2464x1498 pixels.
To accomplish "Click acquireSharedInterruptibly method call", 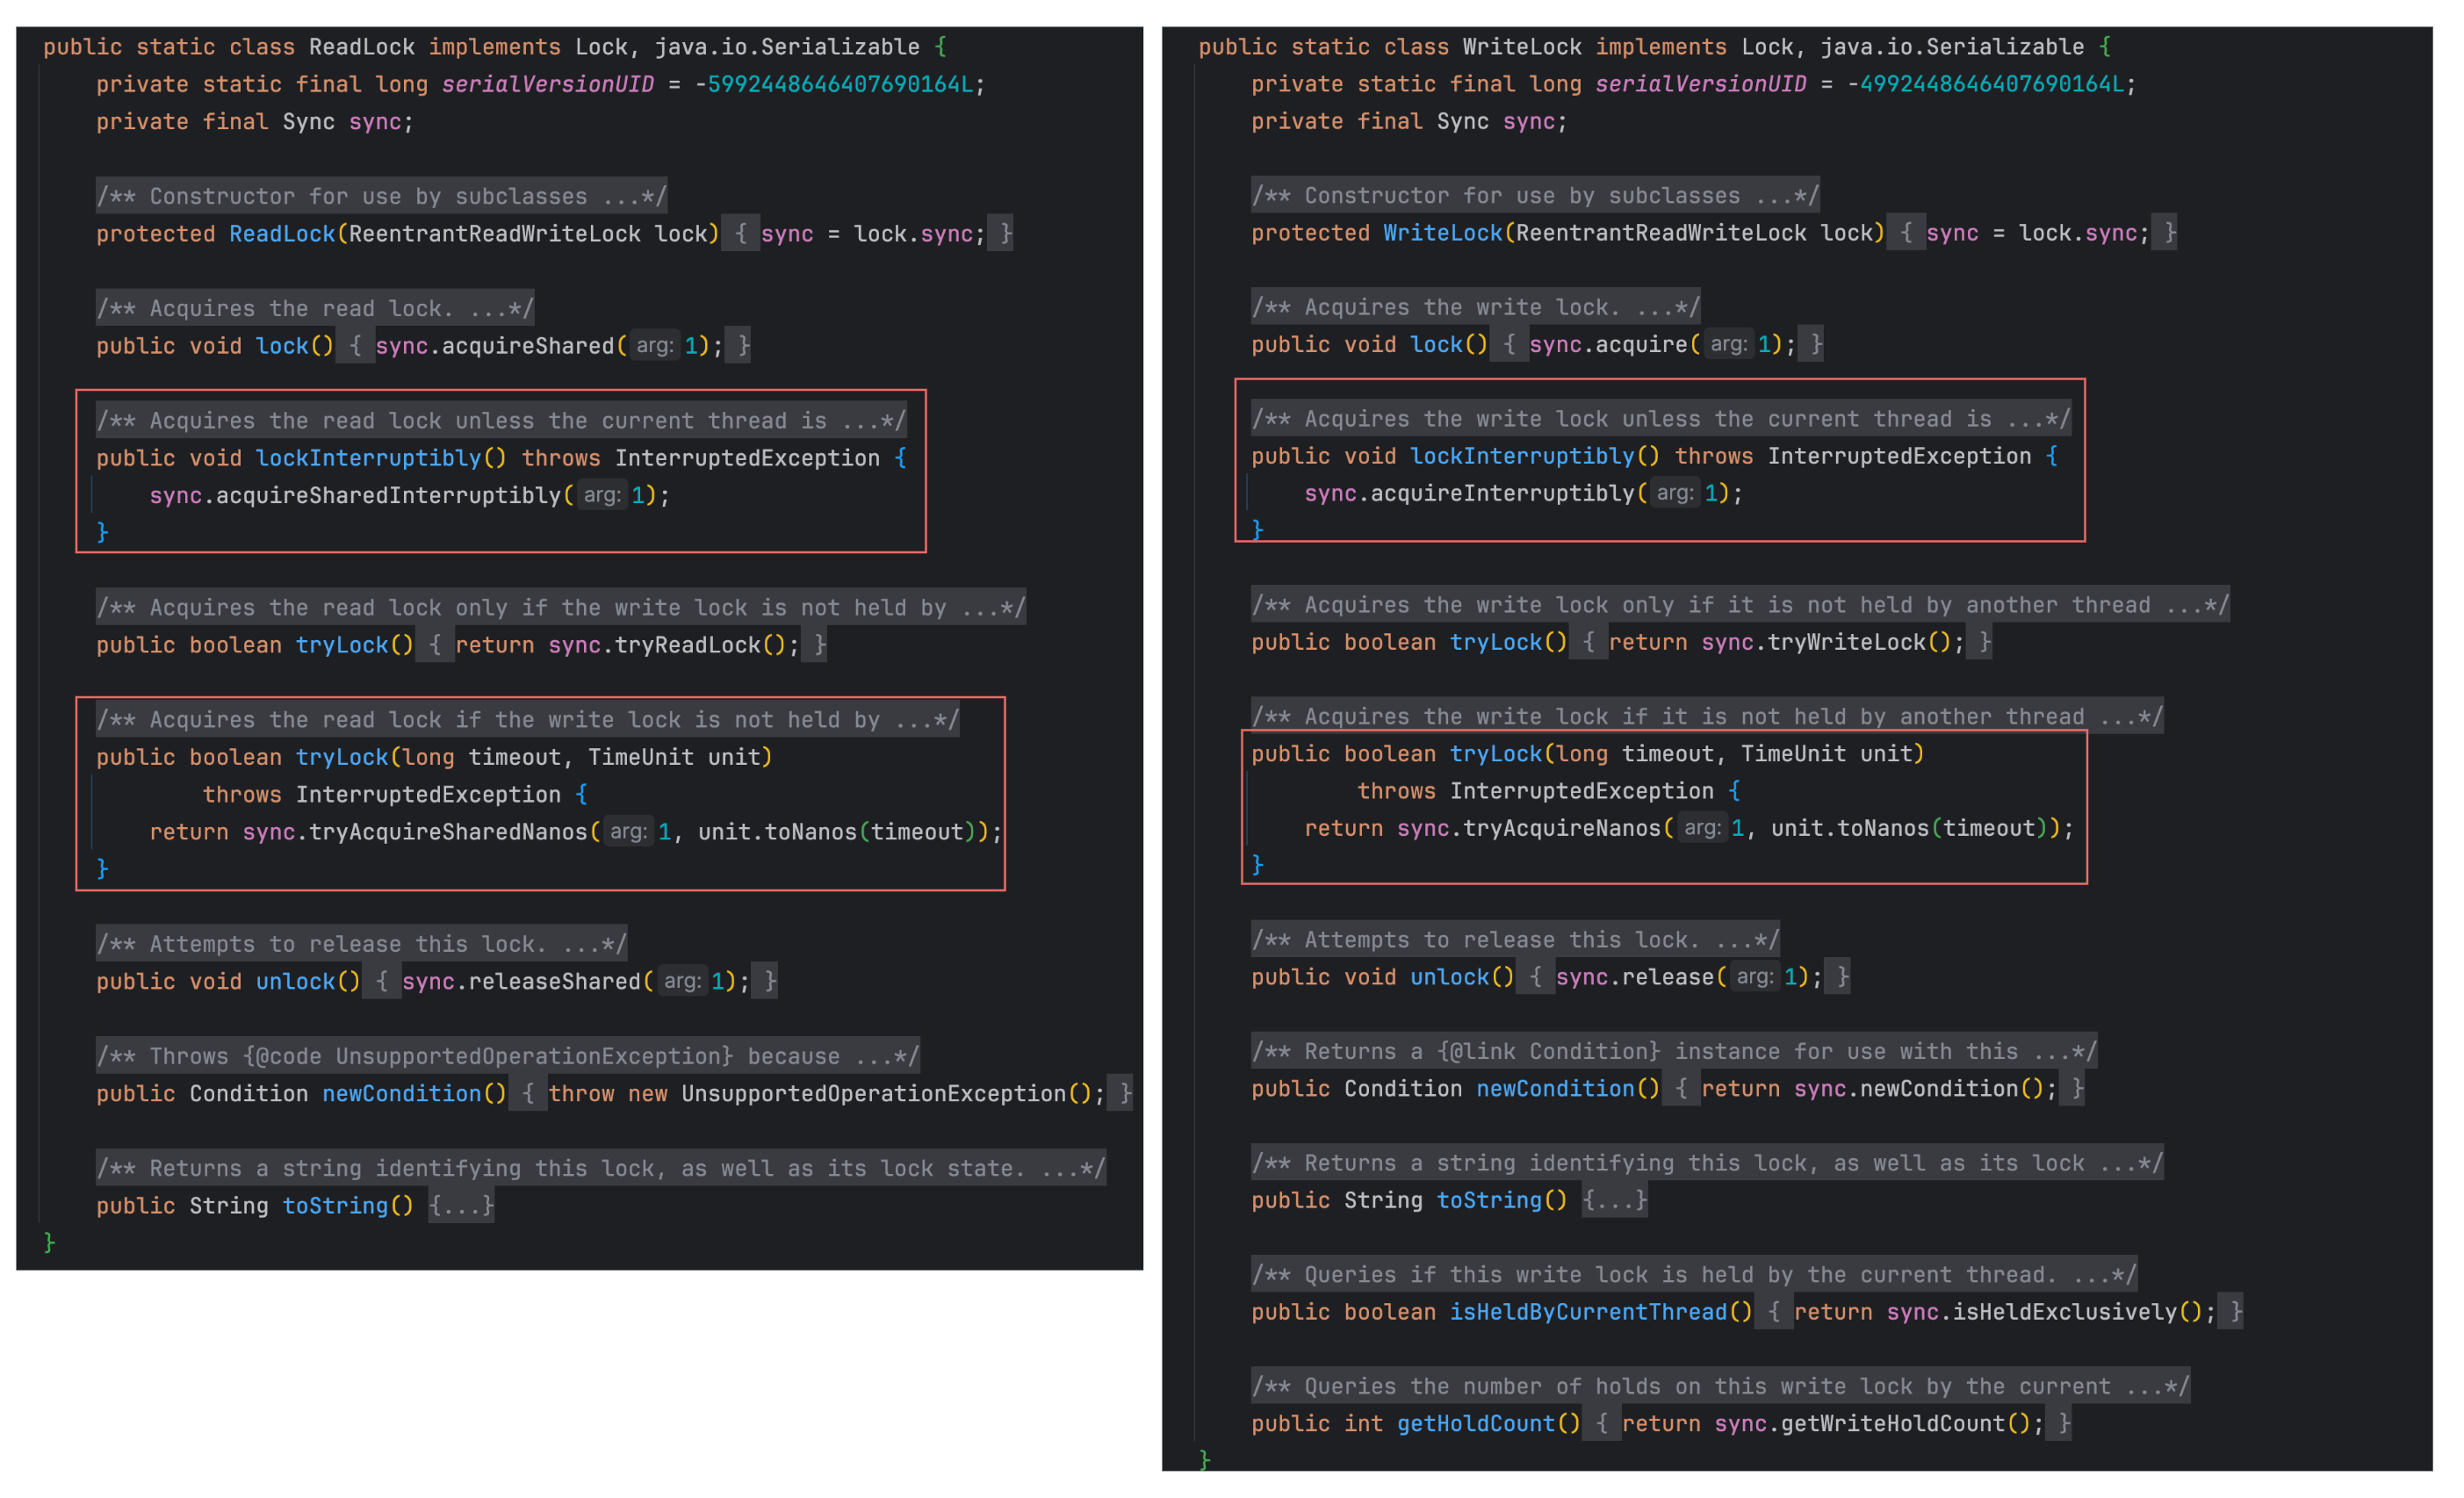I will tap(388, 495).
